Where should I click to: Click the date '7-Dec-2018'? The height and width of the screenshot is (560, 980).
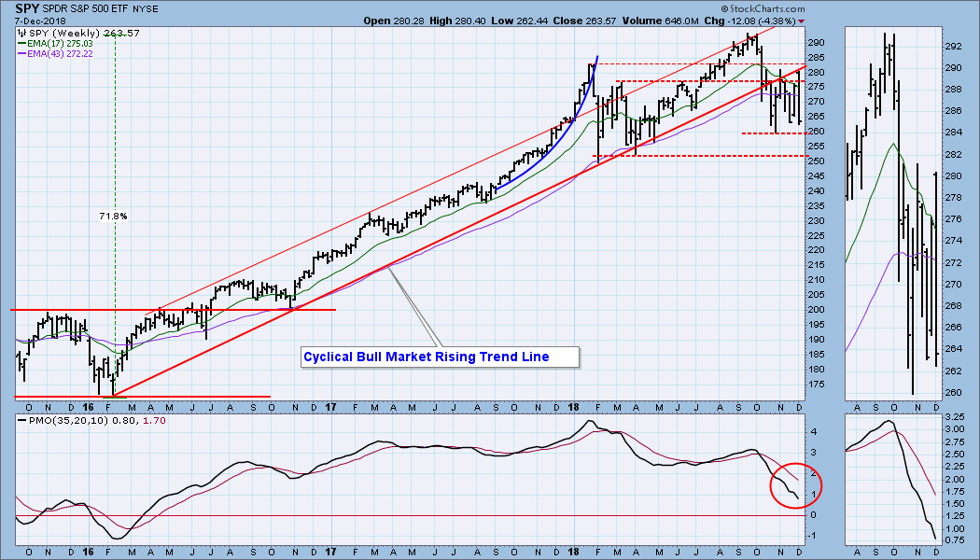[39, 21]
